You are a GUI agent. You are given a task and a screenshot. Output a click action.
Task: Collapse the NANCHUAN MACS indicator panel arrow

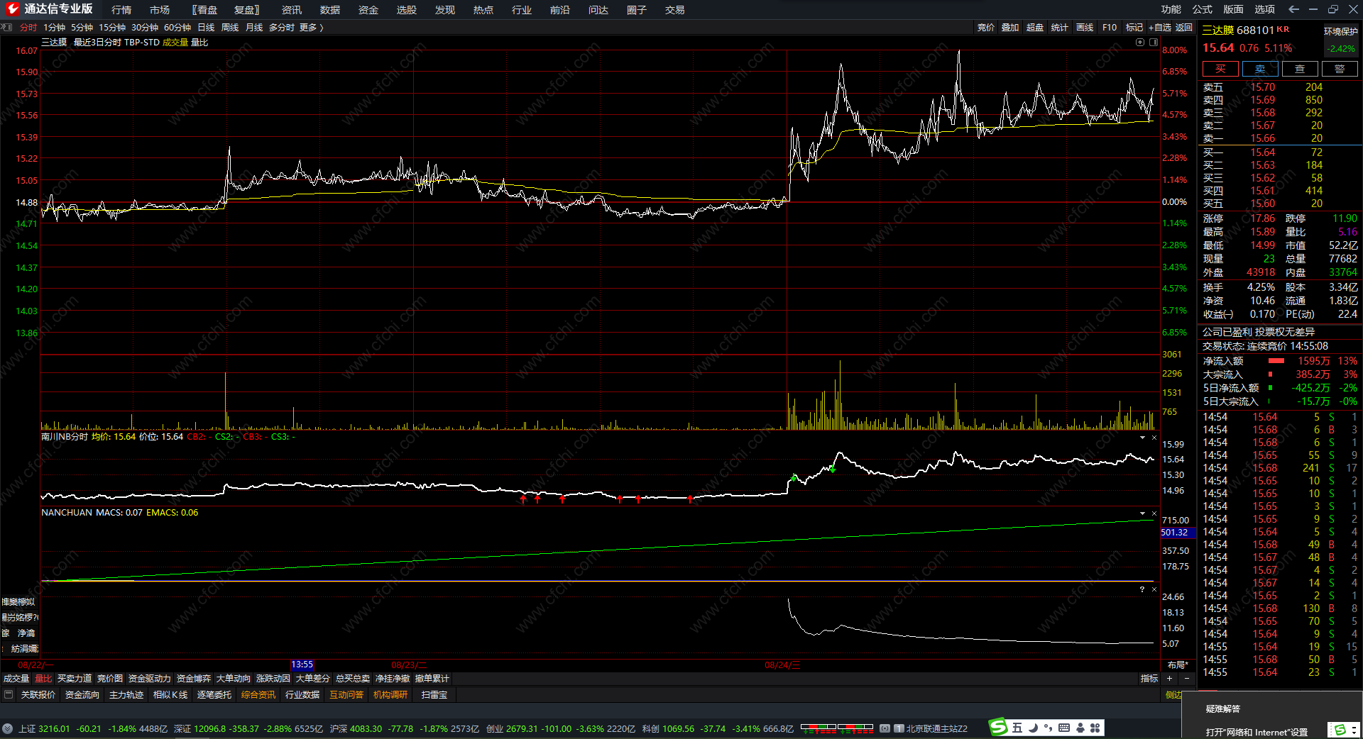pos(1142,513)
